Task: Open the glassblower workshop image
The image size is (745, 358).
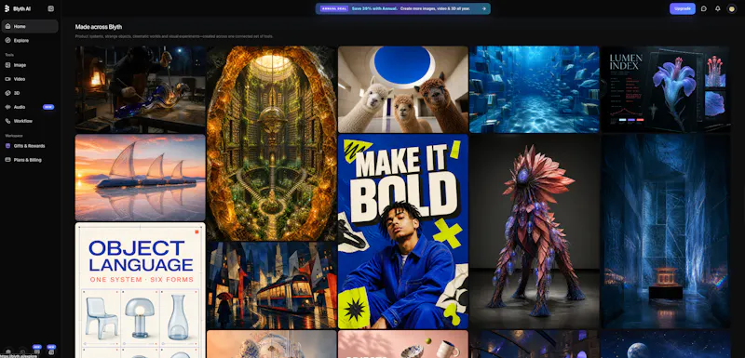Action: click(141, 89)
